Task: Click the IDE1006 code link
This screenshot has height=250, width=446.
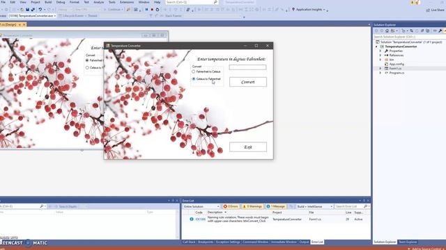Action: pos(201,219)
